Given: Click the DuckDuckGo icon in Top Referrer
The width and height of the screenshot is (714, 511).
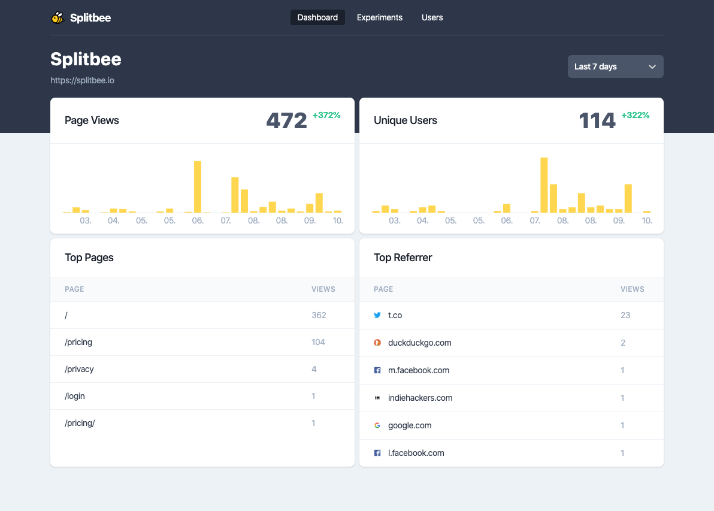Looking at the screenshot, I should coord(377,343).
